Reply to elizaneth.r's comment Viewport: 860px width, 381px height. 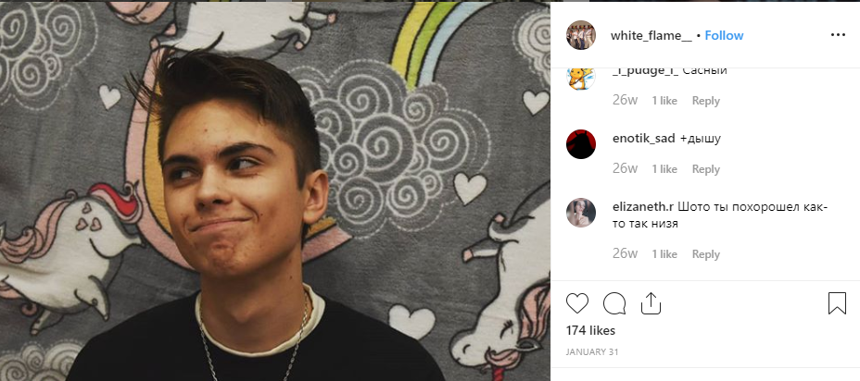[x=705, y=254]
